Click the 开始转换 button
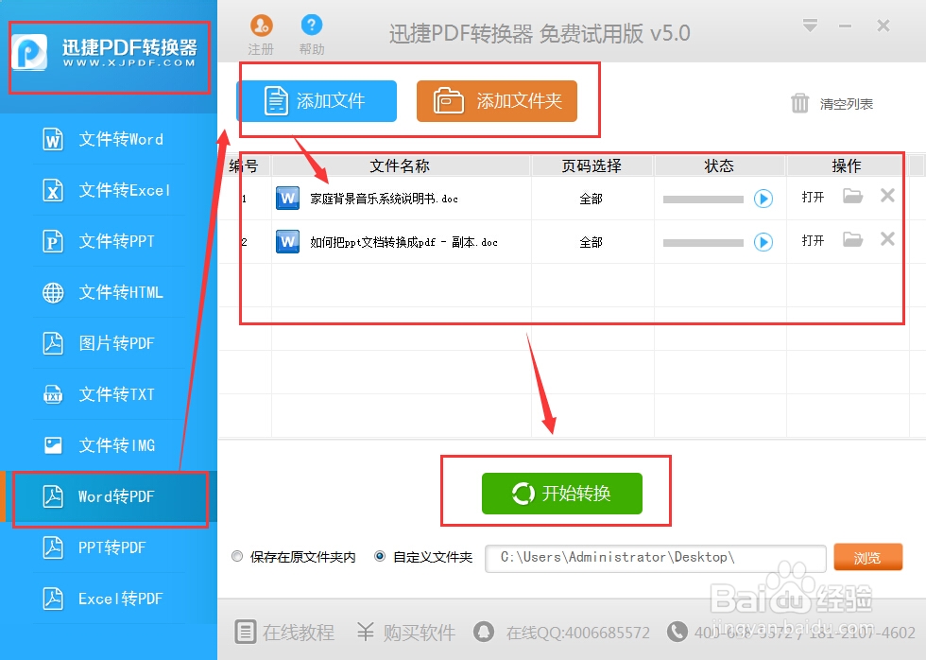The height and width of the screenshot is (660, 926). coord(561,494)
